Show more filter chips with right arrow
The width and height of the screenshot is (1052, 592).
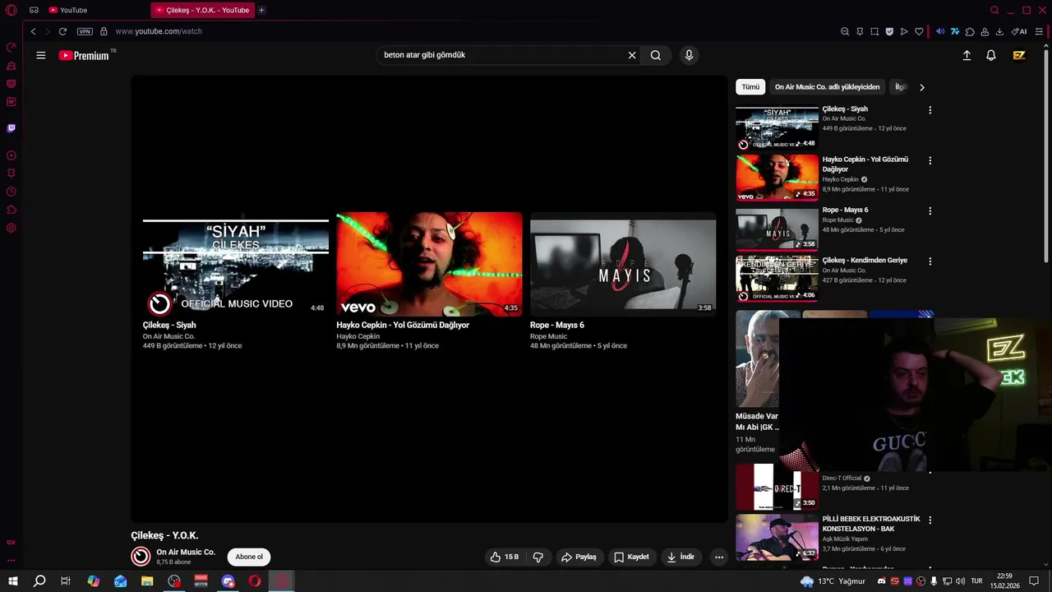click(x=922, y=87)
